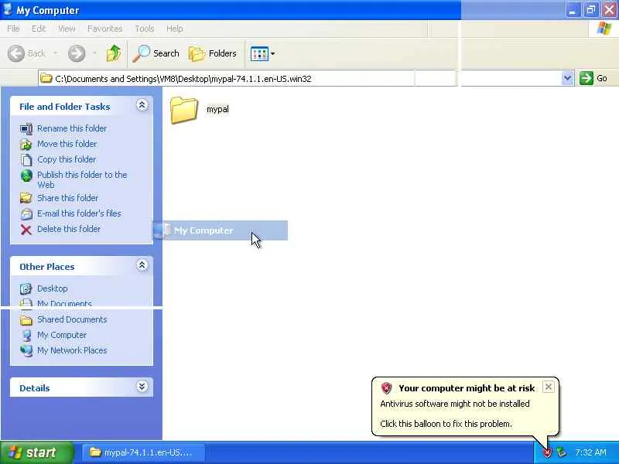Image resolution: width=619 pixels, height=464 pixels.
Task: Close the computer at risk balloon
Action: 549,387
